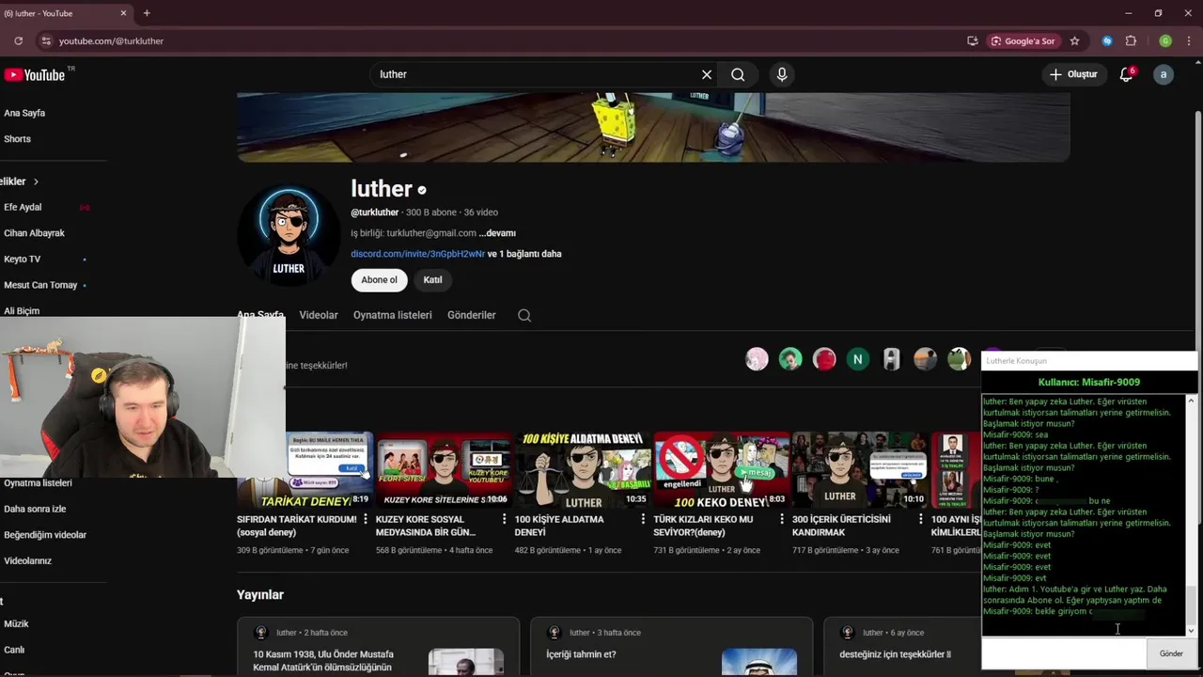Play 100 KİŞİYE ALDATMA DENEYİ thumbnail
Screen dimensions: 1203x677
tap(583, 470)
